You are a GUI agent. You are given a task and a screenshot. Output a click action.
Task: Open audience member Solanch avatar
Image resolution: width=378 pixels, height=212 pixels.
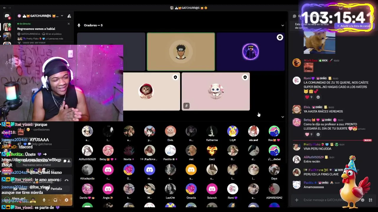point(212,189)
